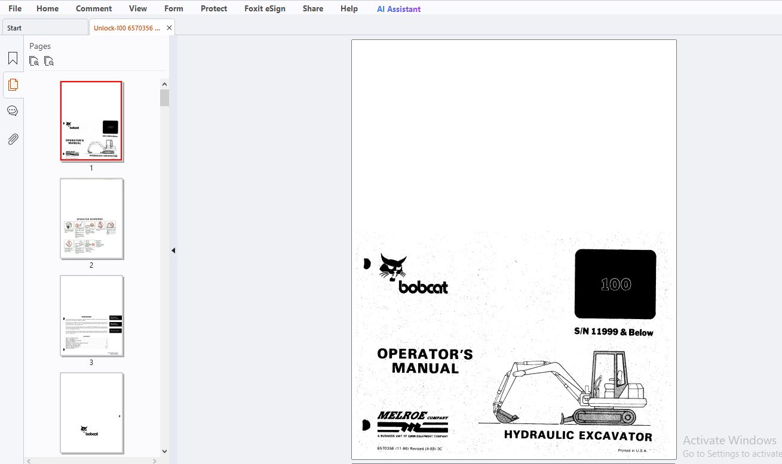Click page number label 2
The image size is (782, 464).
click(91, 265)
